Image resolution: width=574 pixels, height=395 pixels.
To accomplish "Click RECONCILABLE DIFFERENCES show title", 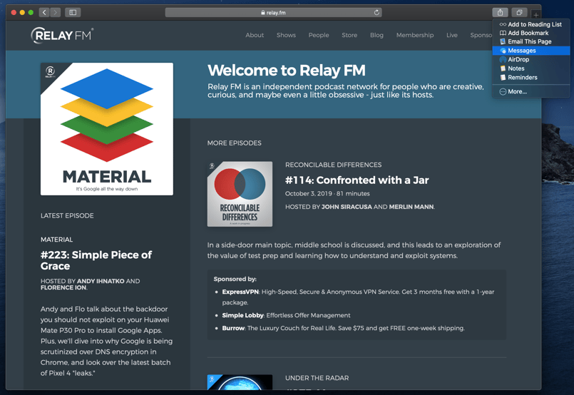I will (x=333, y=165).
